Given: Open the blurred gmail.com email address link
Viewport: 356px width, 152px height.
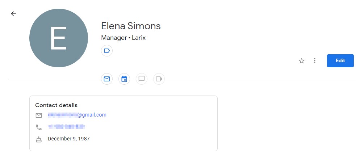Looking at the screenshot, I should point(77,115).
